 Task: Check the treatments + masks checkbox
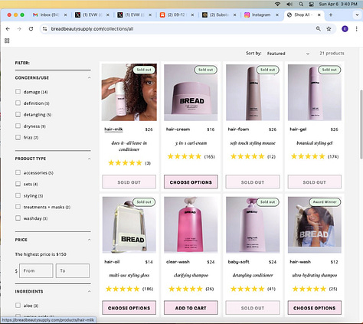point(18,207)
